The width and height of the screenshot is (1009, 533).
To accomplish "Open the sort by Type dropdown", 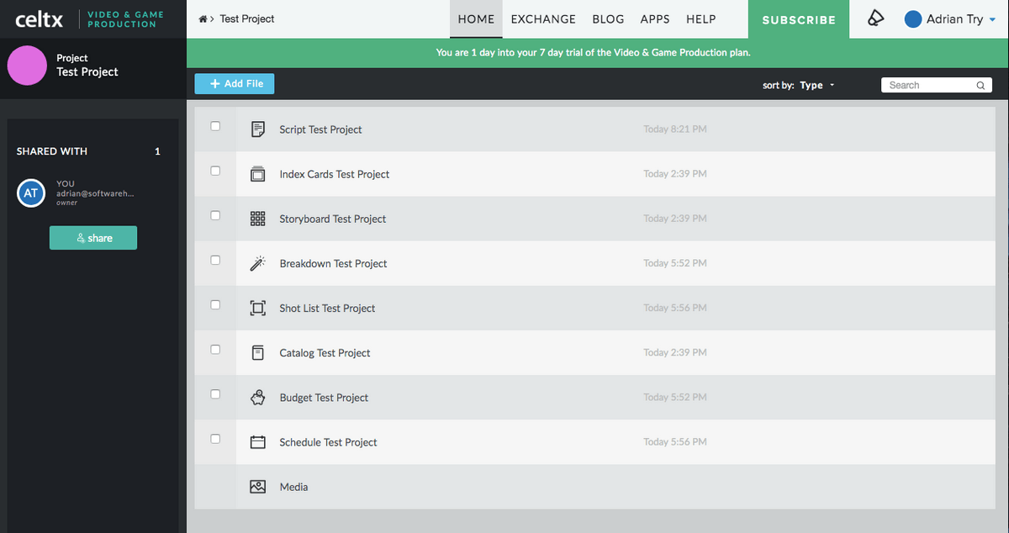I will pos(816,85).
